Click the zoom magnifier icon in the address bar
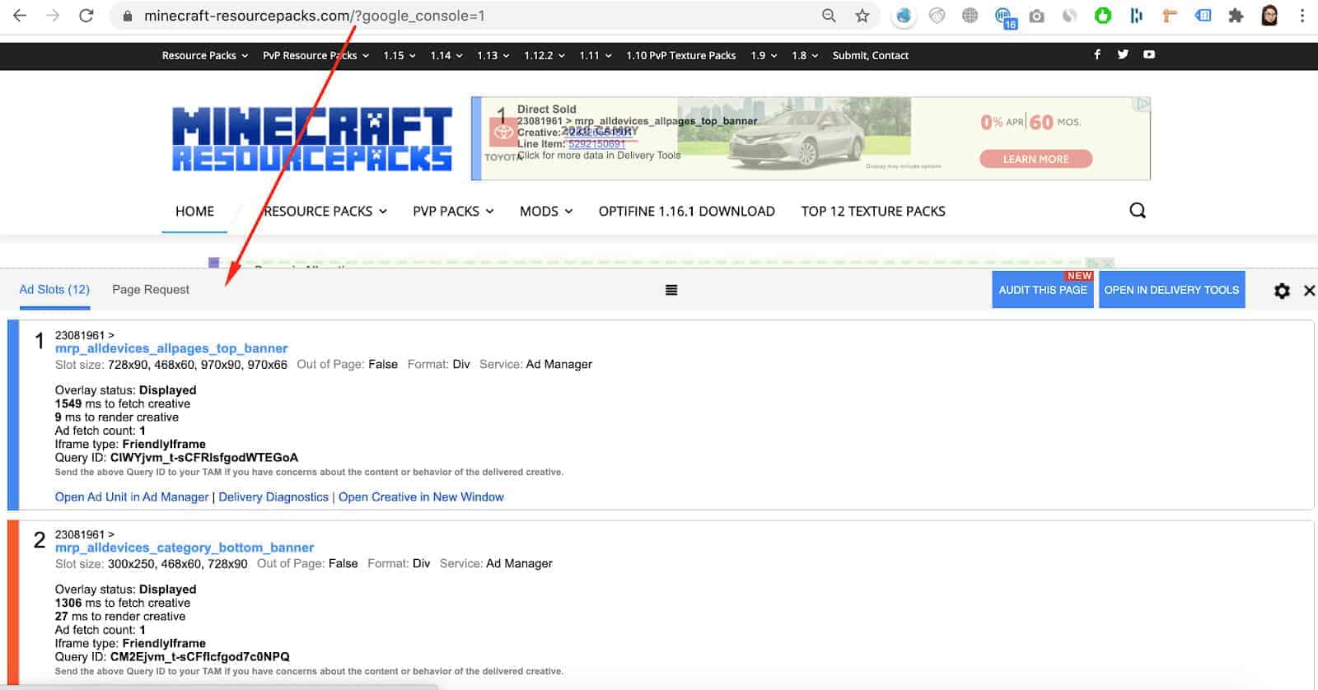1318x690 pixels. coord(829,16)
